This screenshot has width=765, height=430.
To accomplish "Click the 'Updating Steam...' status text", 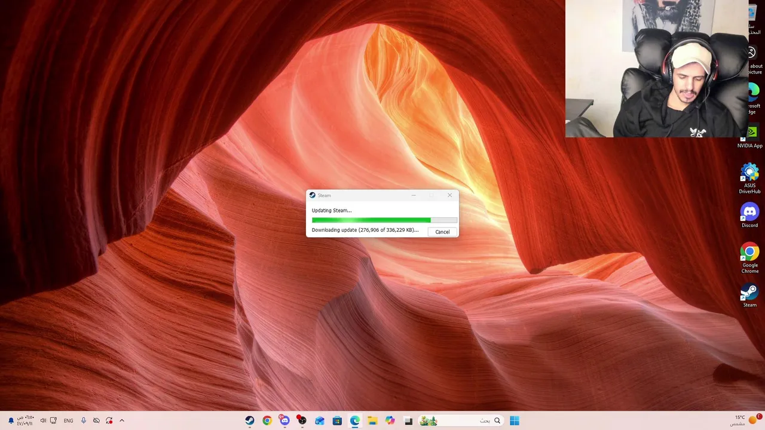I will point(332,210).
